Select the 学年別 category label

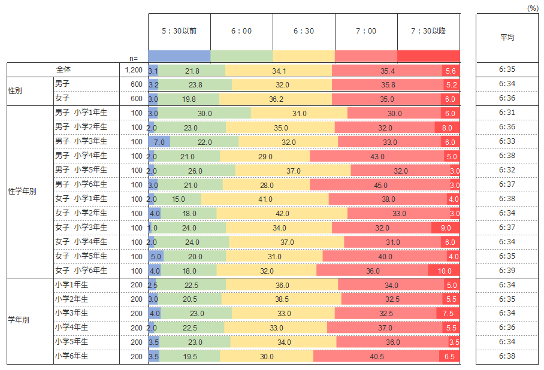pos(18,320)
